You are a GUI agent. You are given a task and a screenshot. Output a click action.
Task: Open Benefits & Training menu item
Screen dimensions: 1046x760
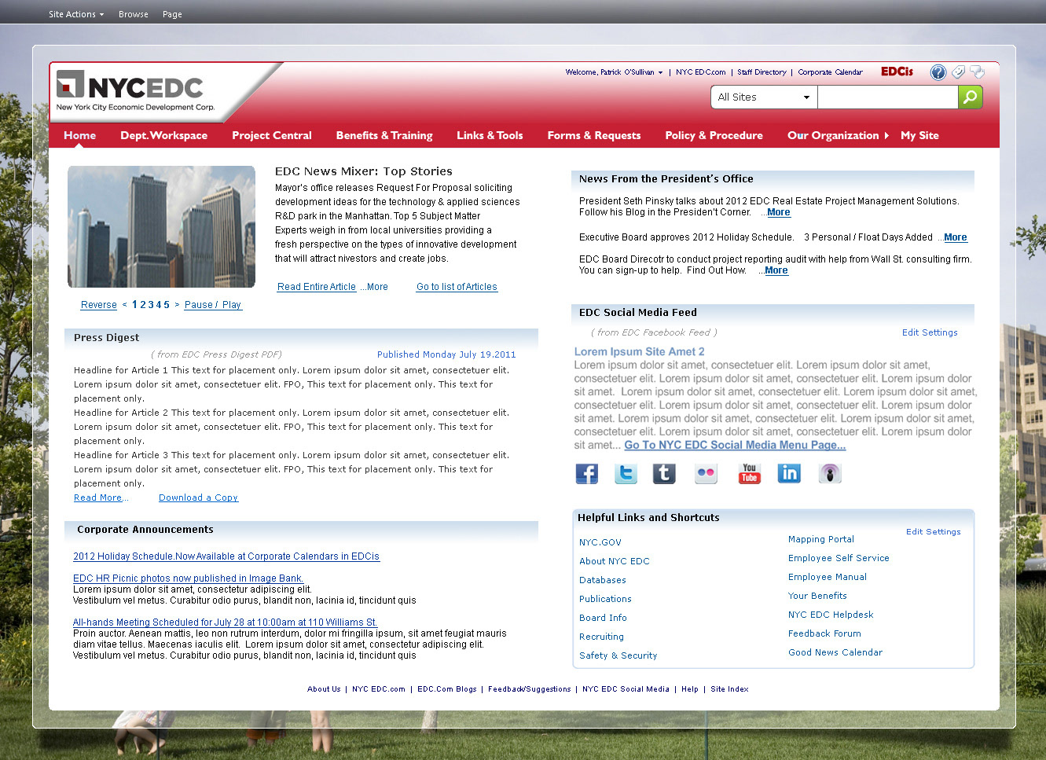tap(384, 135)
